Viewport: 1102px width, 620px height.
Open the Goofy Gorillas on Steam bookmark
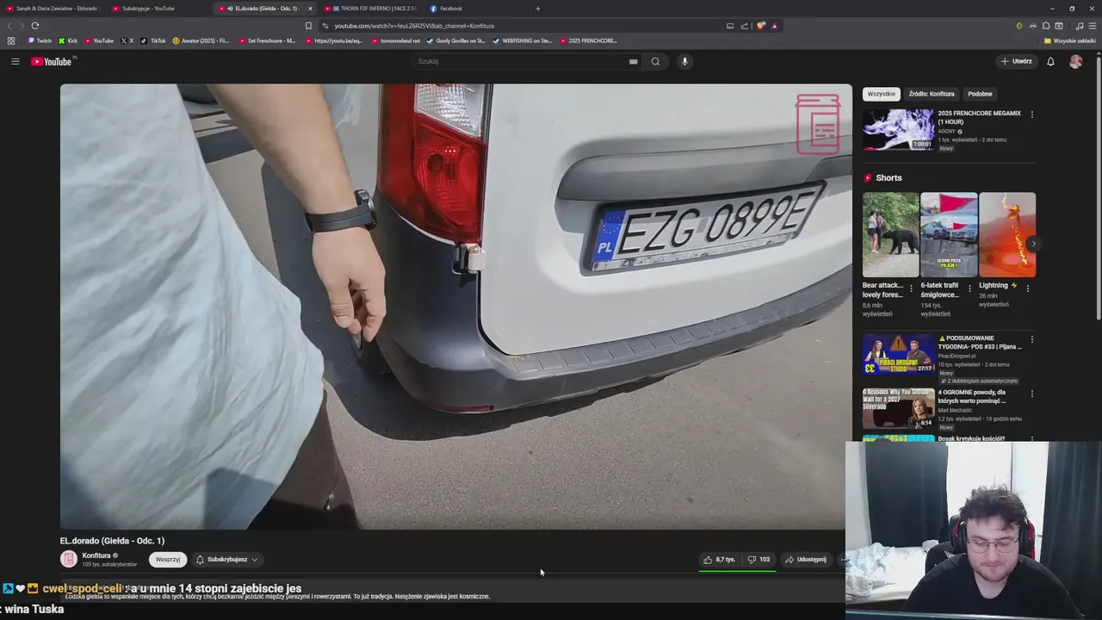pos(456,40)
